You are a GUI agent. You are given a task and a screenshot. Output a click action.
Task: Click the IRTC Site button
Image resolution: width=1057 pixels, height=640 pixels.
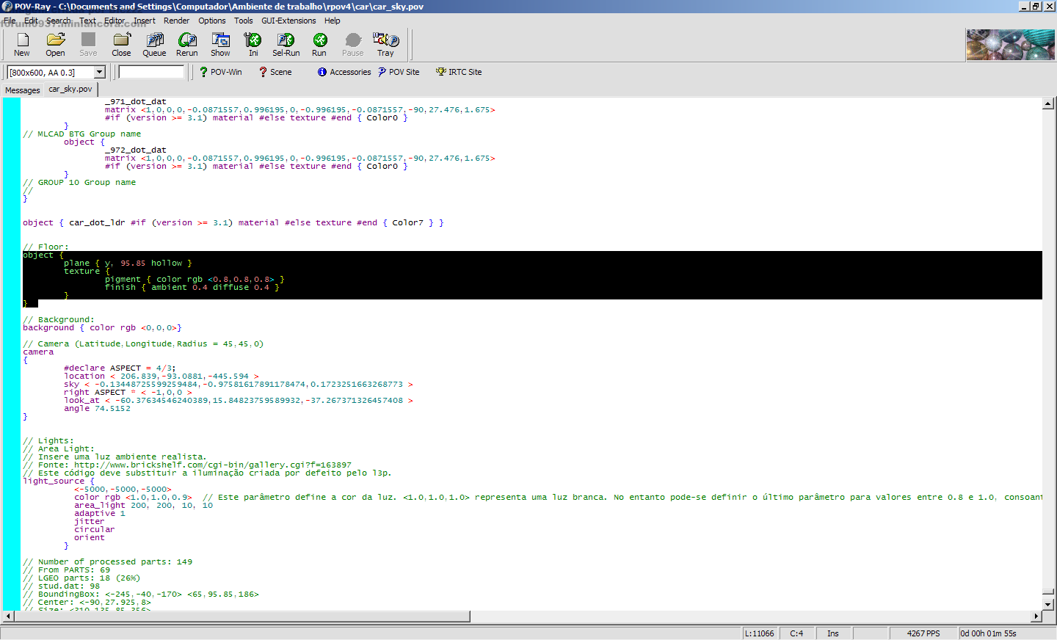point(459,72)
